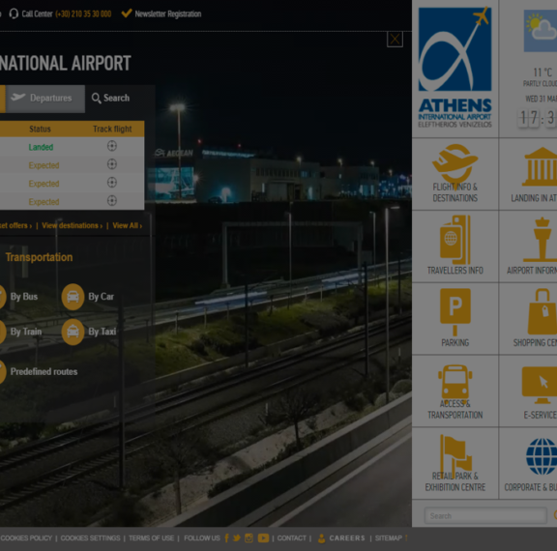Open the Cookies Policy footer link
The image size is (557, 551).
pos(26,538)
